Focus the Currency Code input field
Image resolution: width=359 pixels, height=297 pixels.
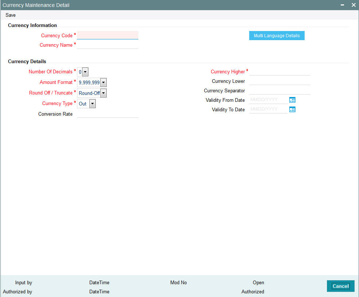tap(108, 35)
